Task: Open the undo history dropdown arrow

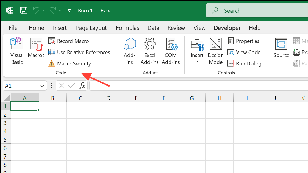Action: coord(43,11)
